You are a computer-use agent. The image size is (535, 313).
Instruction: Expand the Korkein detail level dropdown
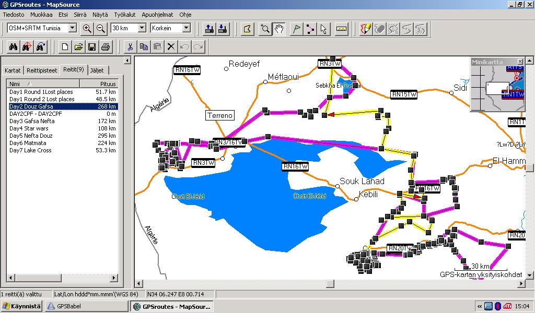(186, 28)
